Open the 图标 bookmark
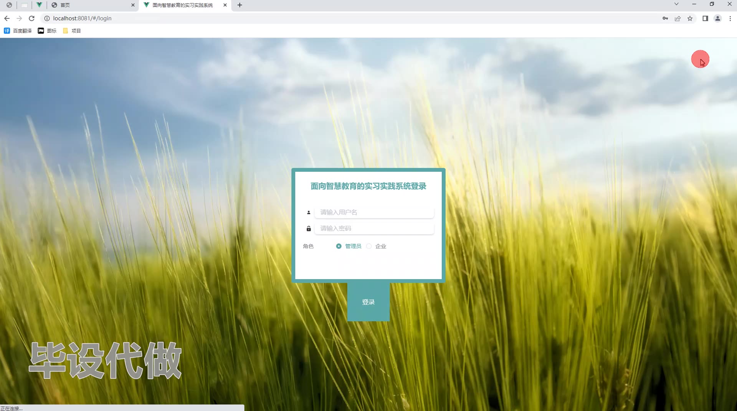The image size is (737, 411). click(47, 31)
